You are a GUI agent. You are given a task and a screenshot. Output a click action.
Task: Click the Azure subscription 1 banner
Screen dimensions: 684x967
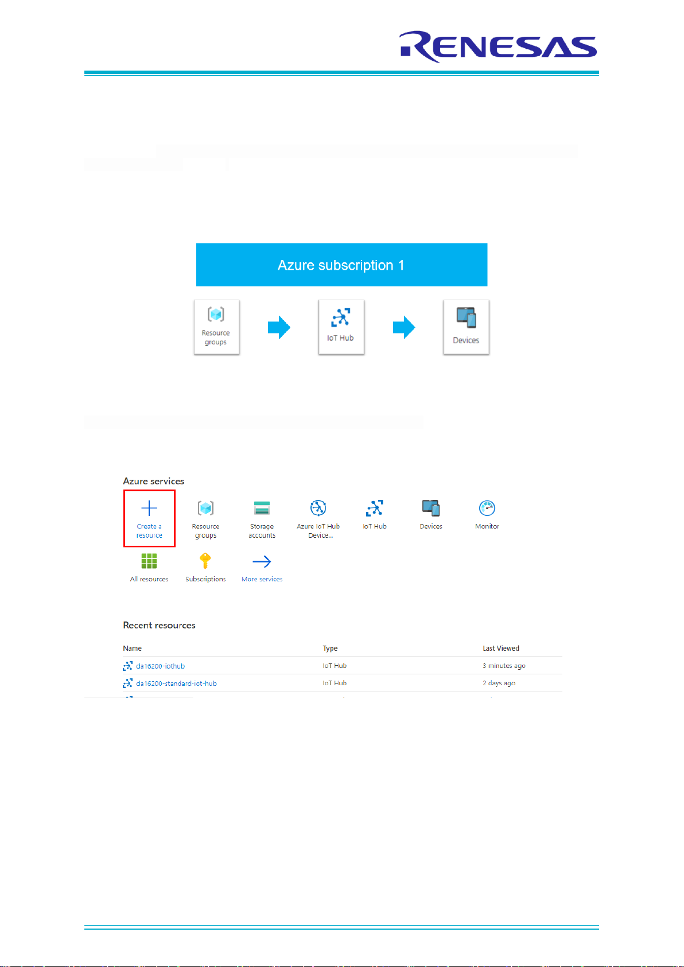tap(341, 265)
